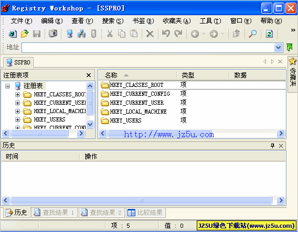
Task: Click the redo arrow icon
Action: tap(178, 34)
